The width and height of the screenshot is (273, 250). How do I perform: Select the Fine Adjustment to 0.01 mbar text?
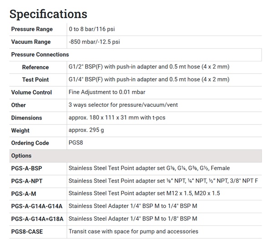107,92
